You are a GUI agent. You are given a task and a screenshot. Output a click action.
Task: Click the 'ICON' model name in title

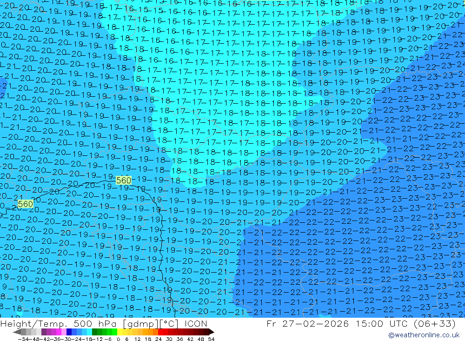coord(196,323)
